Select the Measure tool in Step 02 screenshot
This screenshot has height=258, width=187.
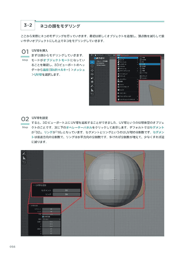[x=24, y=158]
